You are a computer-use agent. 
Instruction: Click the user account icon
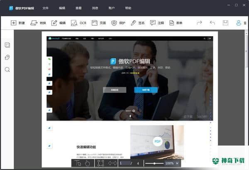(239, 23)
